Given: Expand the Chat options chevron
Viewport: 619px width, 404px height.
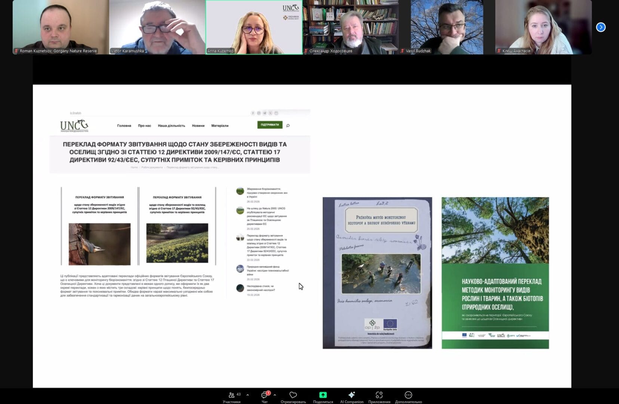Looking at the screenshot, I should point(275,395).
